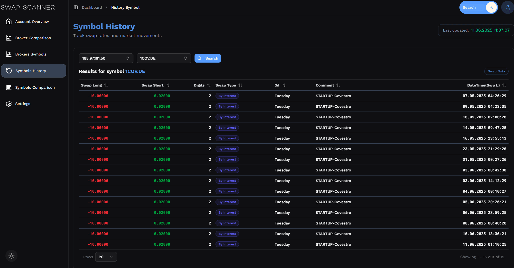514x268 pixels.
Task: Sort by Swap Long column arrows
Action: (106, 85)
